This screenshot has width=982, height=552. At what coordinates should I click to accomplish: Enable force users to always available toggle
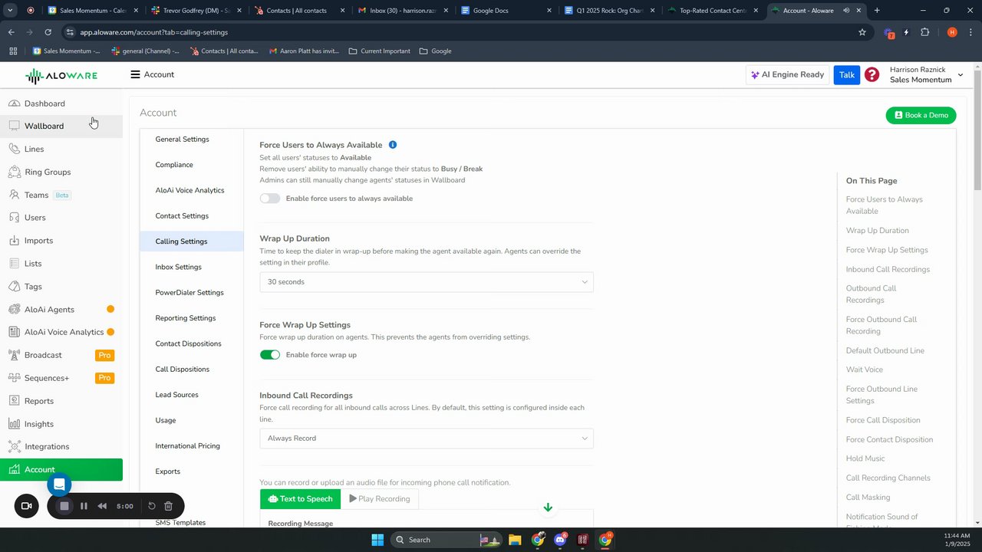tap(270, 199)
